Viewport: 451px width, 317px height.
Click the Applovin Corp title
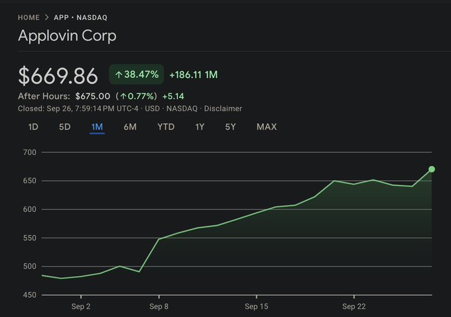[x=67, y=36]
